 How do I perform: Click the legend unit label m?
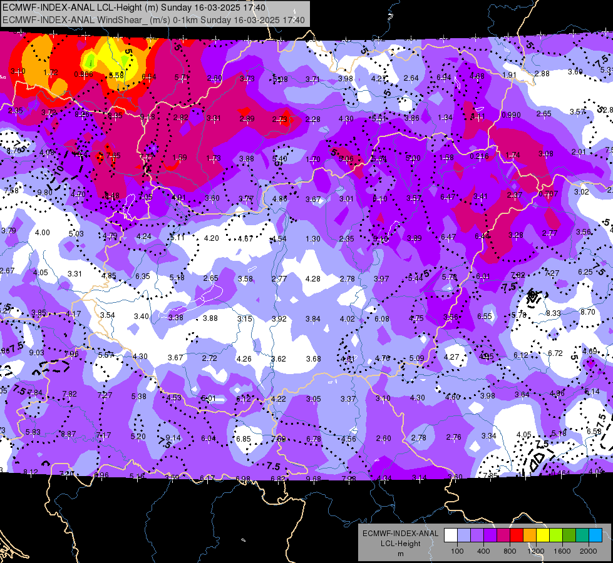(400, 554)
